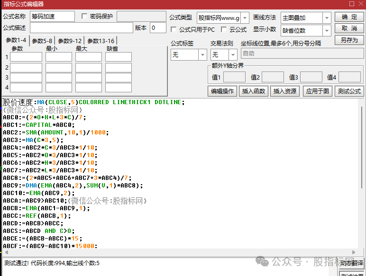Click the 版本 number field
The width and height of the screenshot is (366, 276).
pyautogui.click(x=158, y=28)
